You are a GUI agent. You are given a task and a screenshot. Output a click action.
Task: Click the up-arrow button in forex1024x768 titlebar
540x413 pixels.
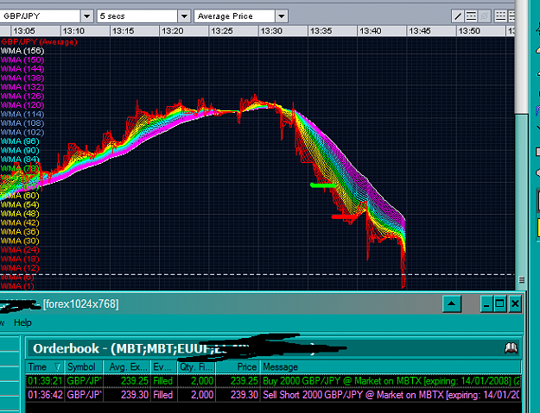(452, 303)
